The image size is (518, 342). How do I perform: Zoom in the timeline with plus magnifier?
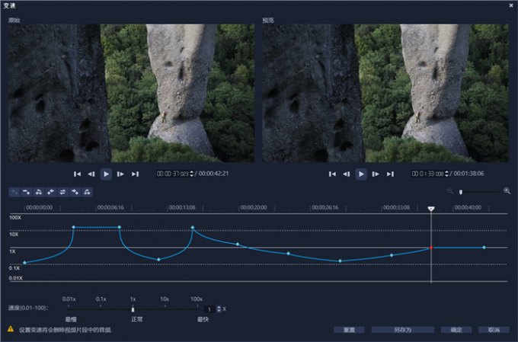coord(507,191)
